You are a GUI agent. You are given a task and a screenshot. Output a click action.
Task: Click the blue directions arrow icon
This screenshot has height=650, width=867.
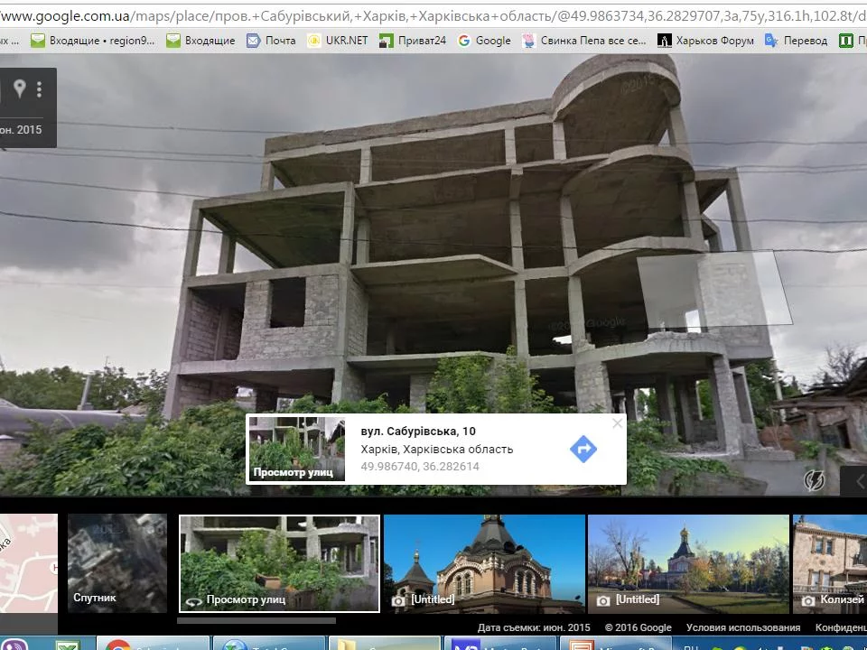click(583, 449)
